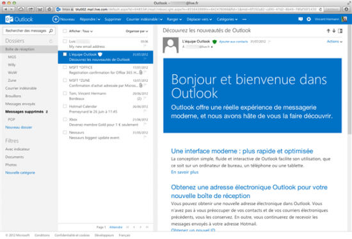Click the Atteindre page link

[x=116, y=227]
